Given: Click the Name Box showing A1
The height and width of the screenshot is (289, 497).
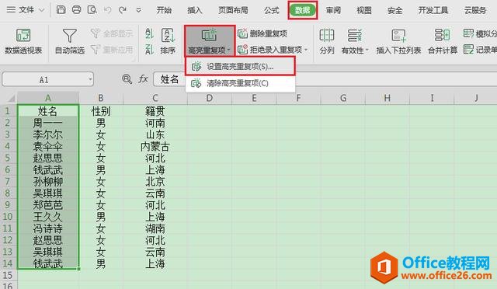Looking at the screenshot, I should pos(43,79).
